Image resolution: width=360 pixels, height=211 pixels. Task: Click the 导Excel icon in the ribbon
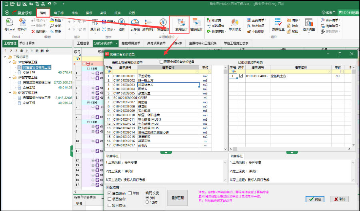[9, 24]
